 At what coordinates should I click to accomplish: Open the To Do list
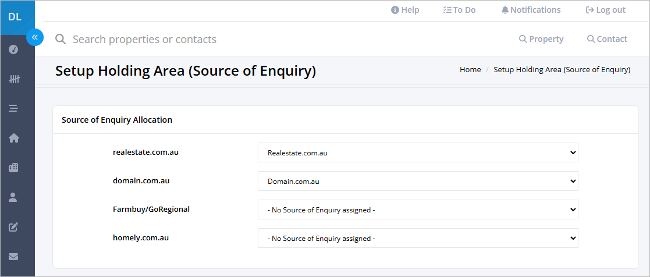click(459, 10)
